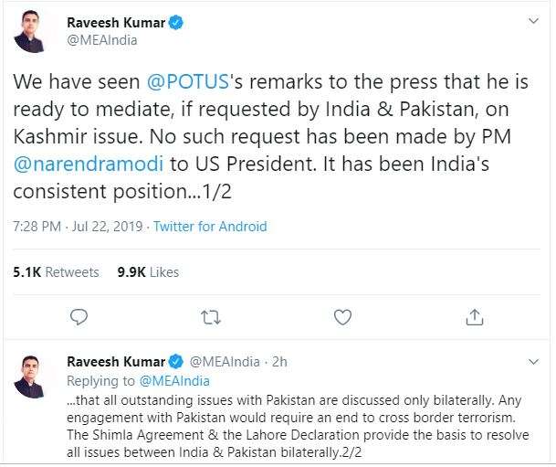Viewport: 556px width, 467px height.
Task: Open the 2h timestamp on reply tweet
Action: [279, 362]
